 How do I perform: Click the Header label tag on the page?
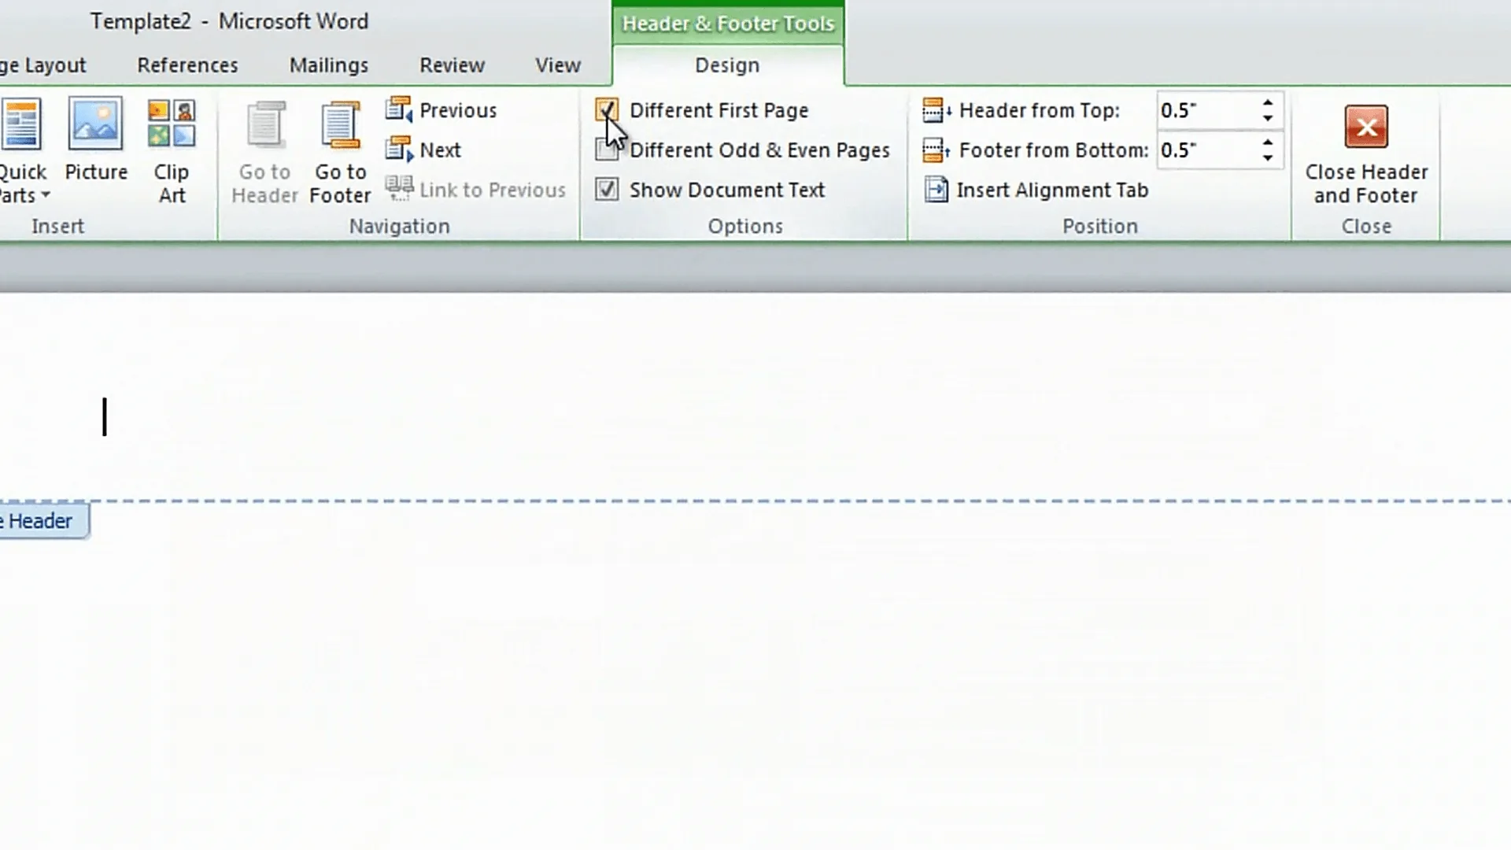(40, 521)
